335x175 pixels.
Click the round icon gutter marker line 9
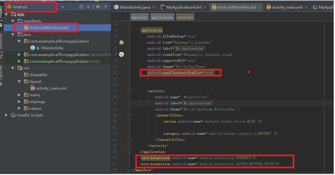click(121, 55)
